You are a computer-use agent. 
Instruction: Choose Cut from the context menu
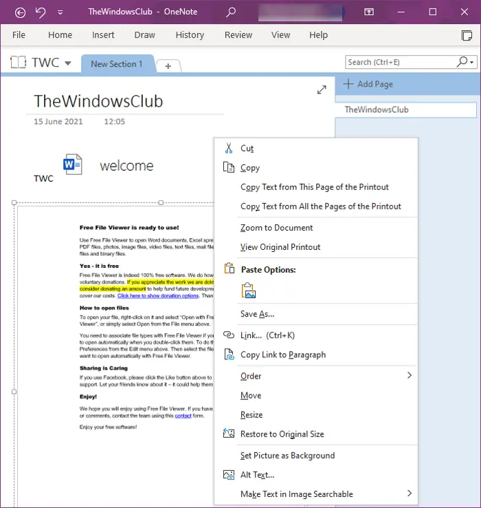(316, 149)
